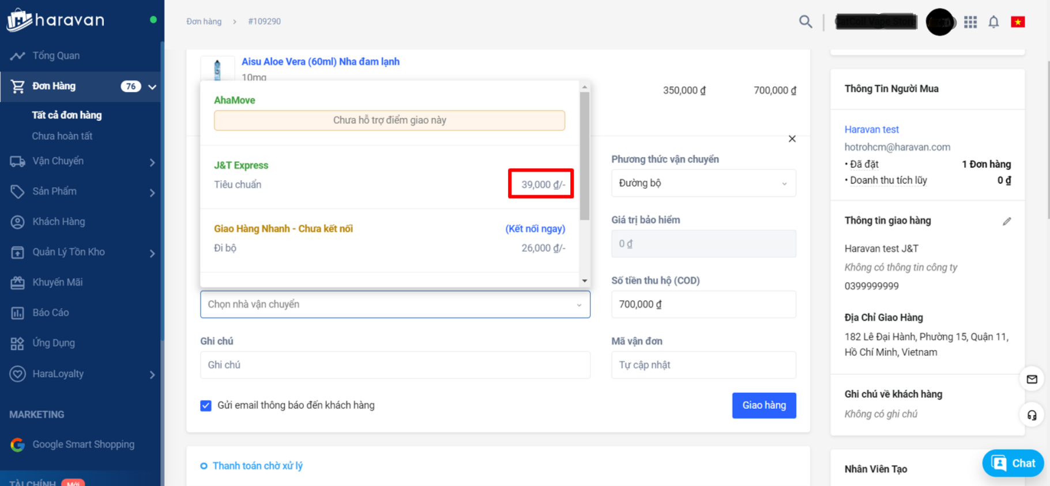The width and height of the screenshot is (1050, 486).
Task: Click the email envelope floating icon
Action: pyautogui.click(x=1032, y=379)
